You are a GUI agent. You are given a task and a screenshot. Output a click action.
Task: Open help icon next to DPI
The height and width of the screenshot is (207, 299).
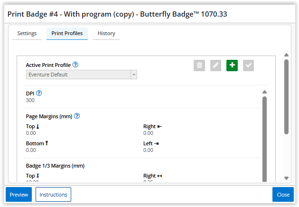(39, 93)
